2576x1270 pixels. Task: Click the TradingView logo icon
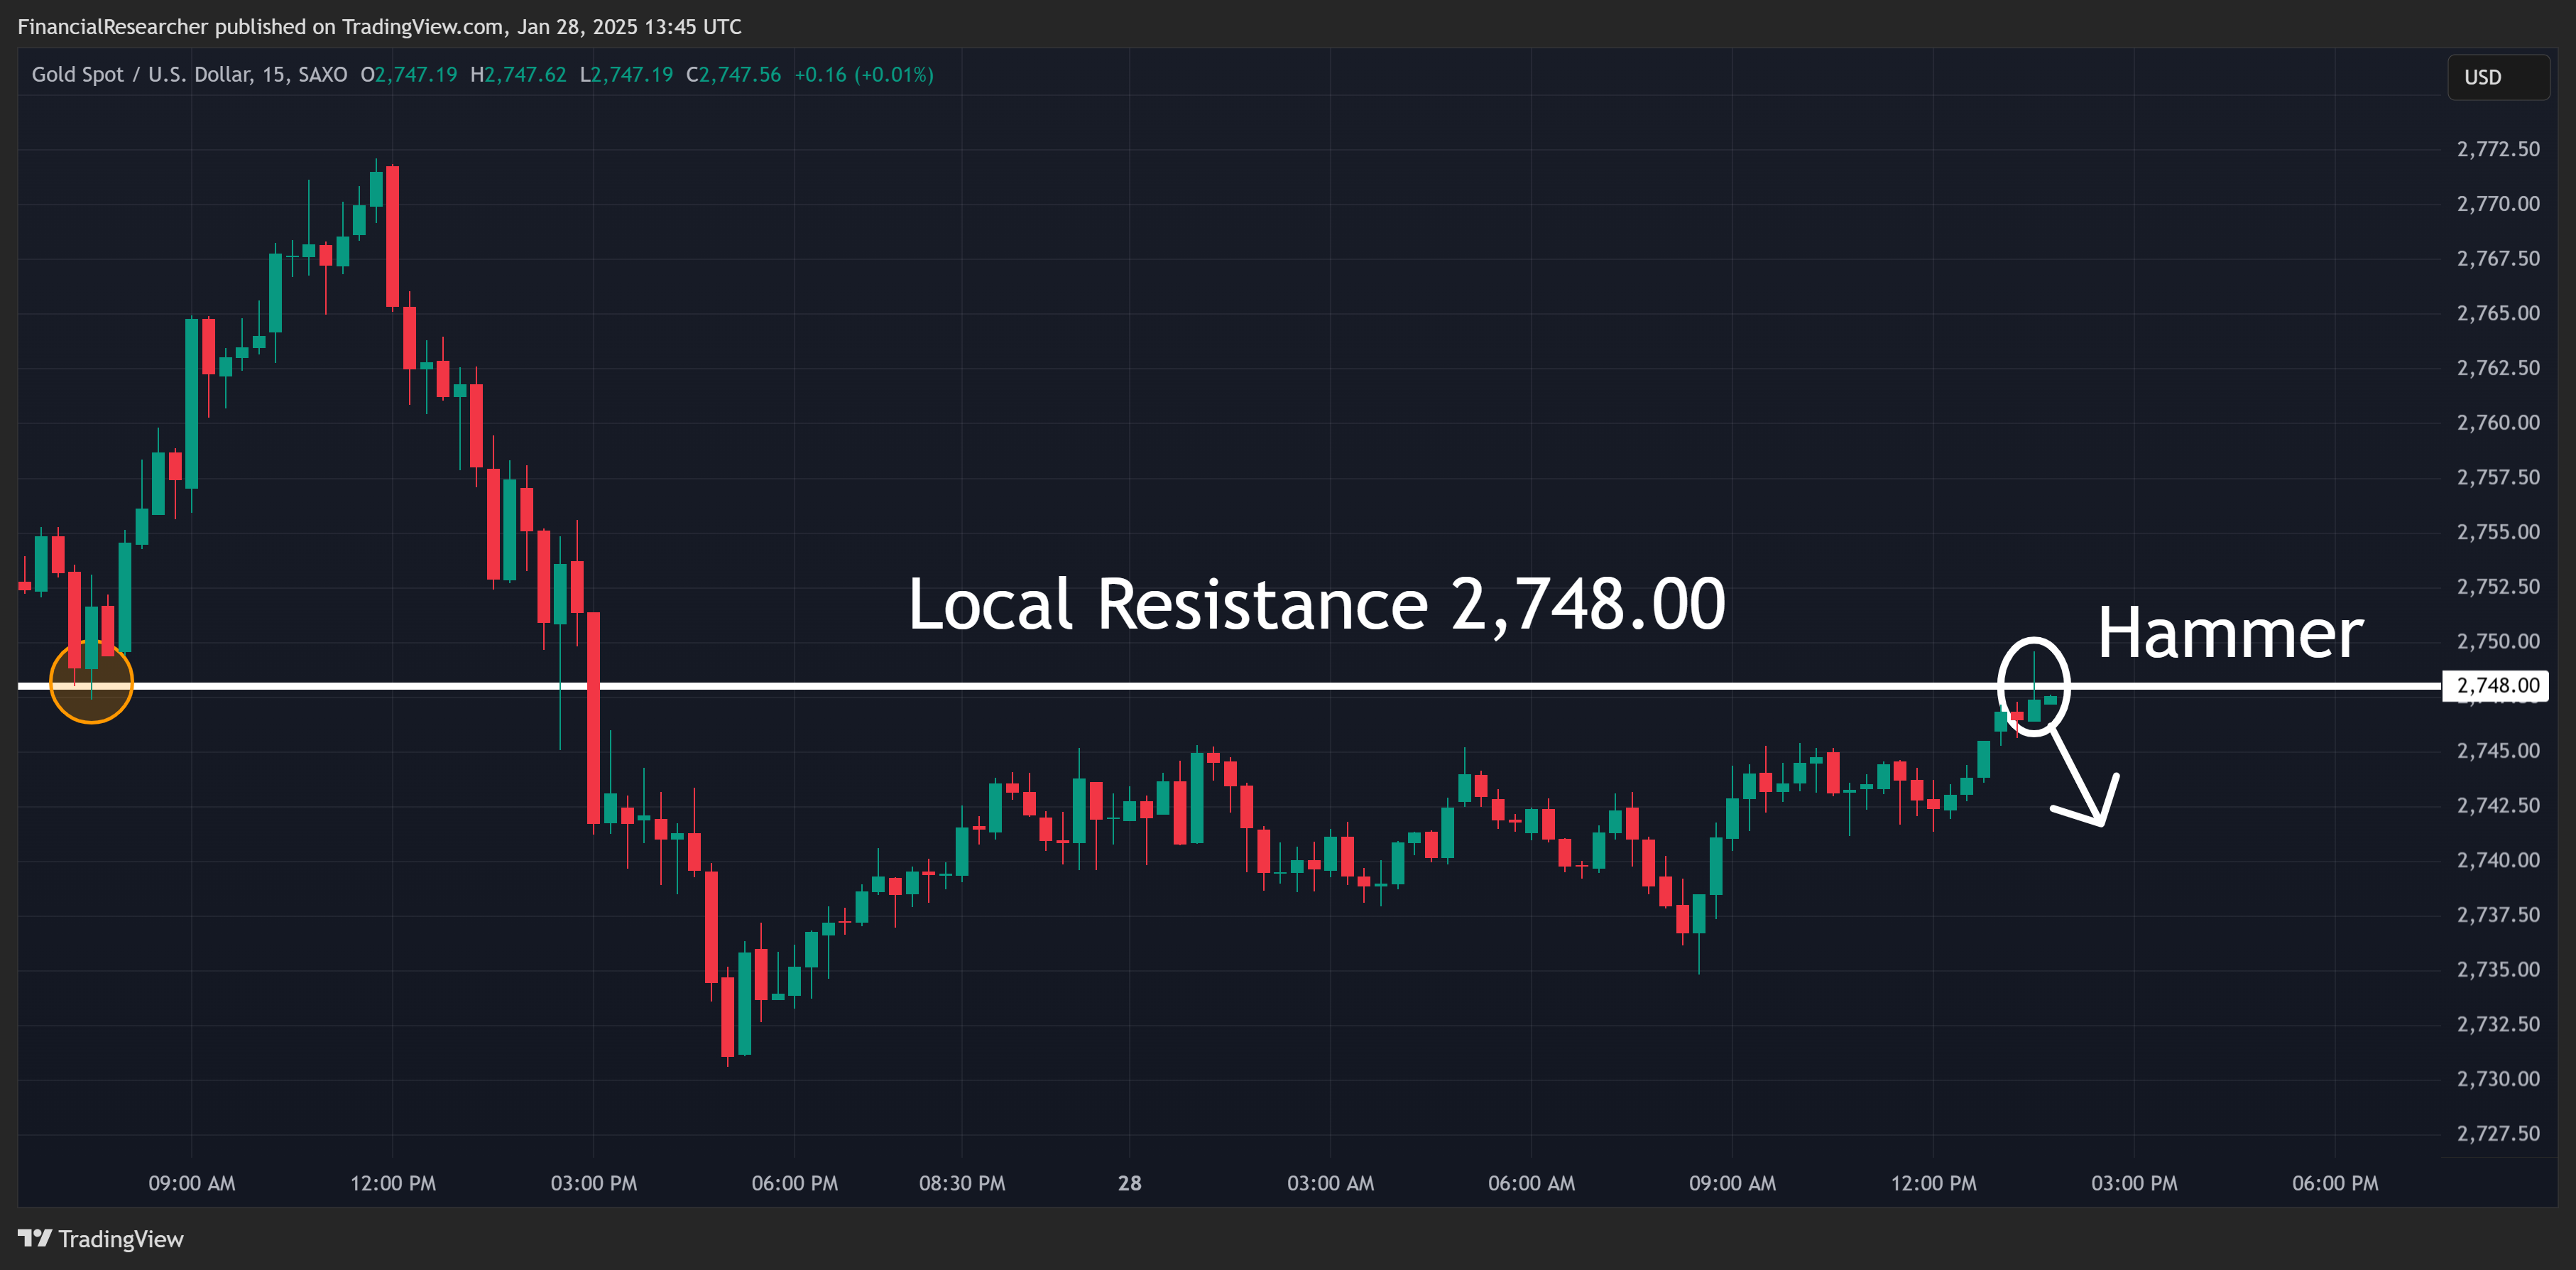pyautogui.click(x=35, y=1238)
